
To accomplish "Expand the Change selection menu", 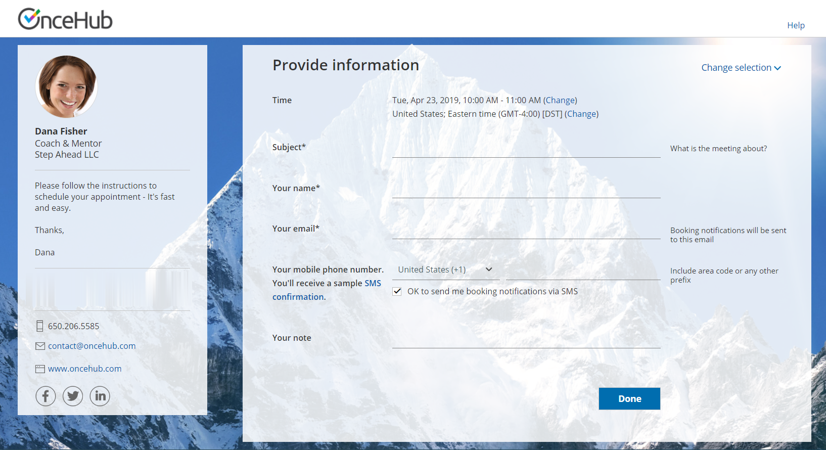I will [x=741, y=68].
